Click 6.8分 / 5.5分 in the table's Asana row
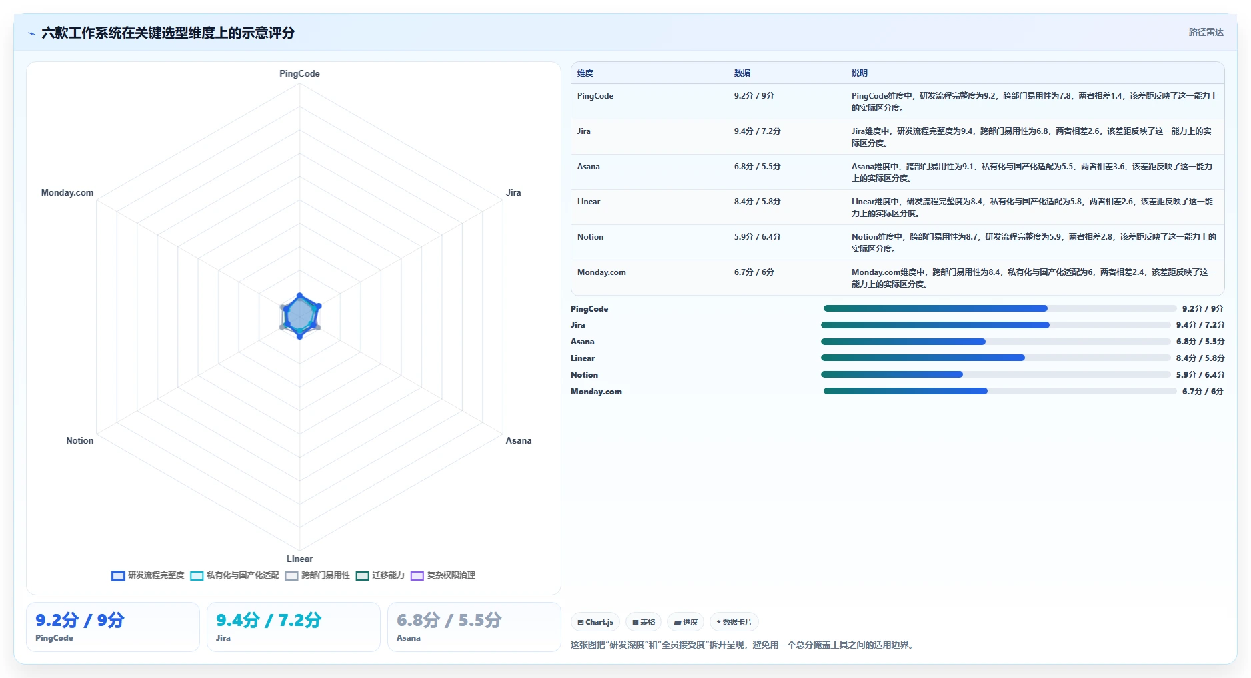 [x=758, y=167]
